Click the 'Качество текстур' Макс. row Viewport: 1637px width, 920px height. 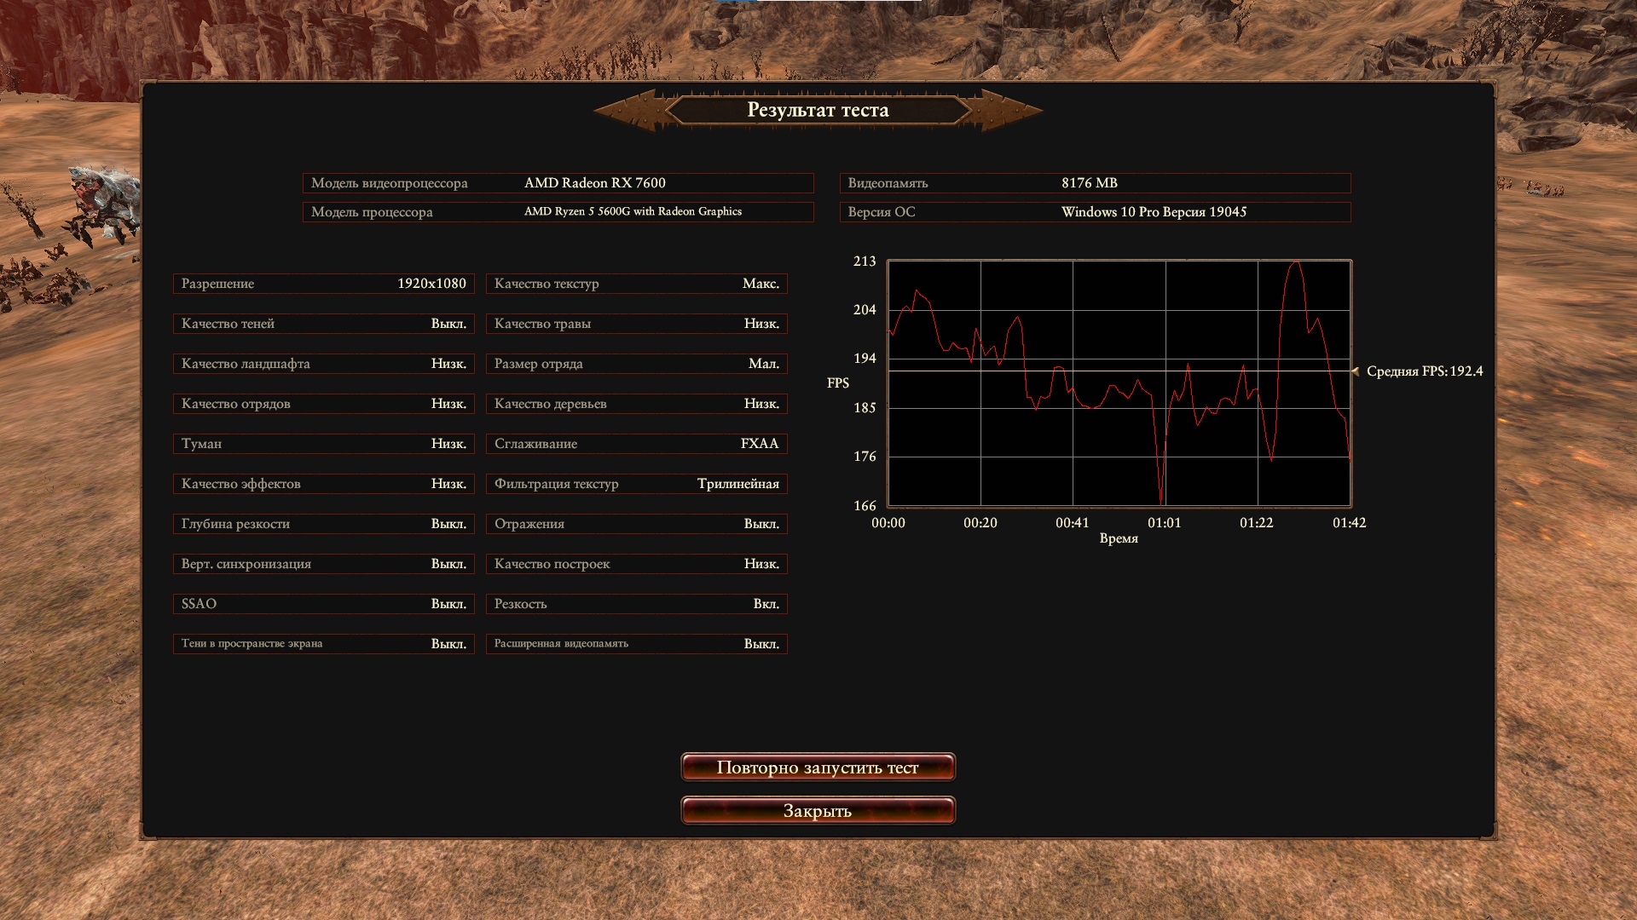point(636,284)
